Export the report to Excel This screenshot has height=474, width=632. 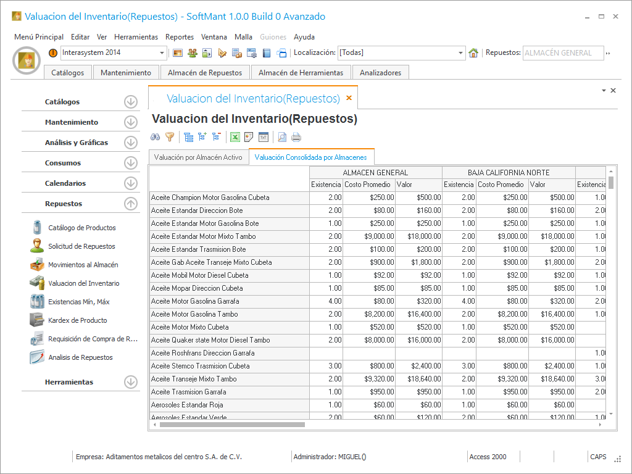pyautogui.click(x=235, y=137)
